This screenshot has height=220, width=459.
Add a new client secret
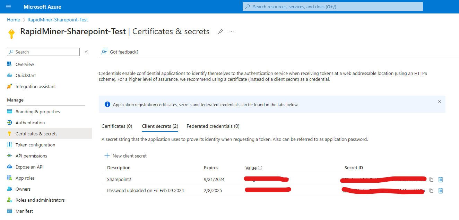pos(125,156)
